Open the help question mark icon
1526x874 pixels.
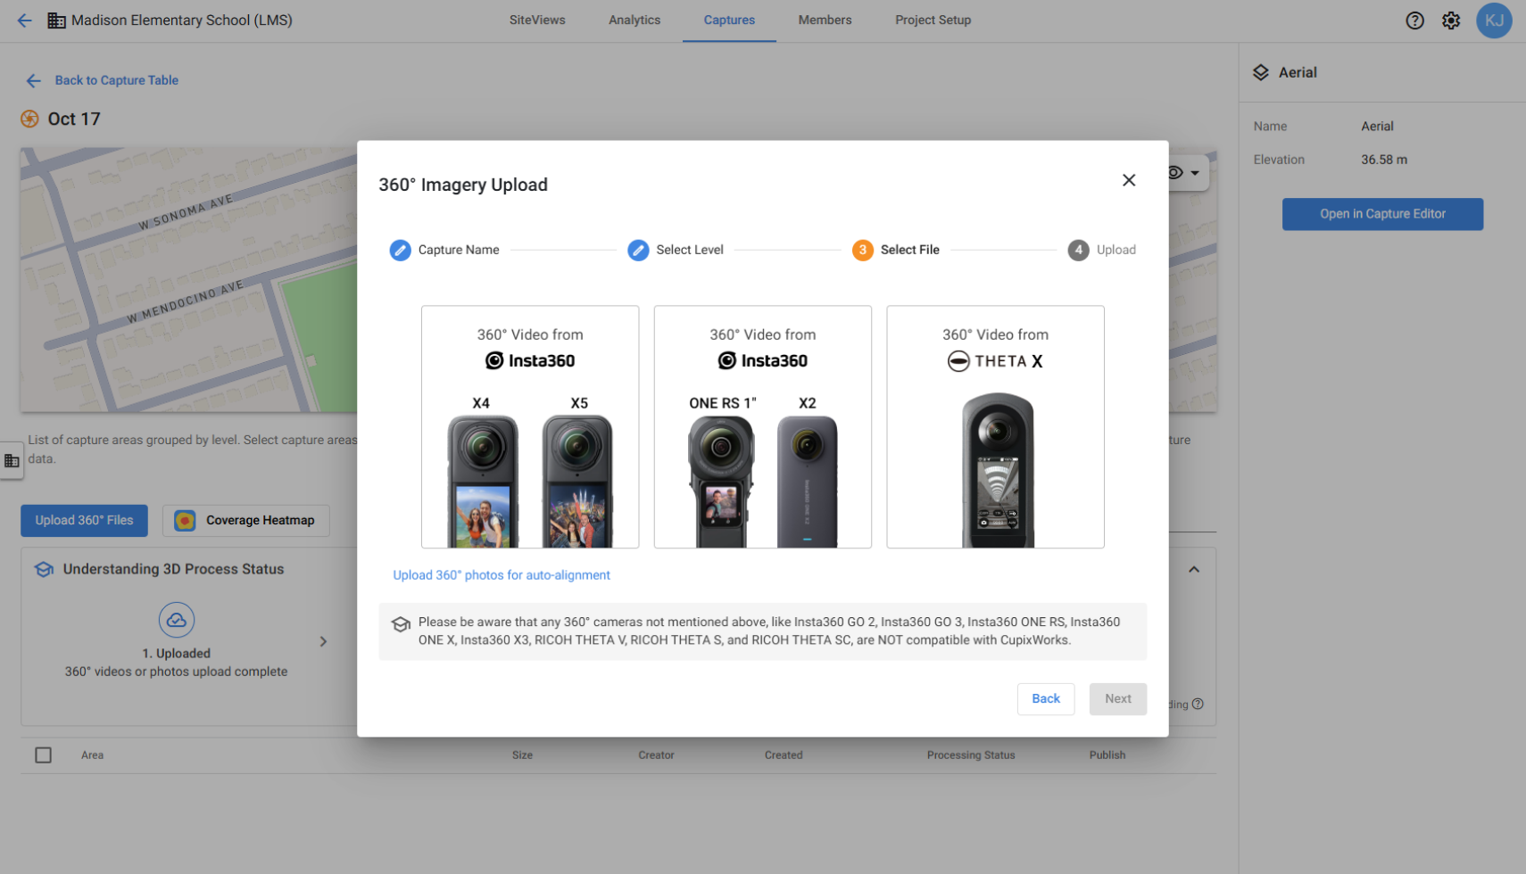click(1414, 21)
